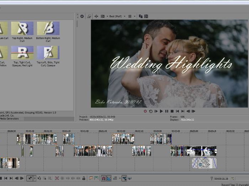Pause playback in preview transport
The height and width of the screenshot is (186, 249).
click(167, 111)
